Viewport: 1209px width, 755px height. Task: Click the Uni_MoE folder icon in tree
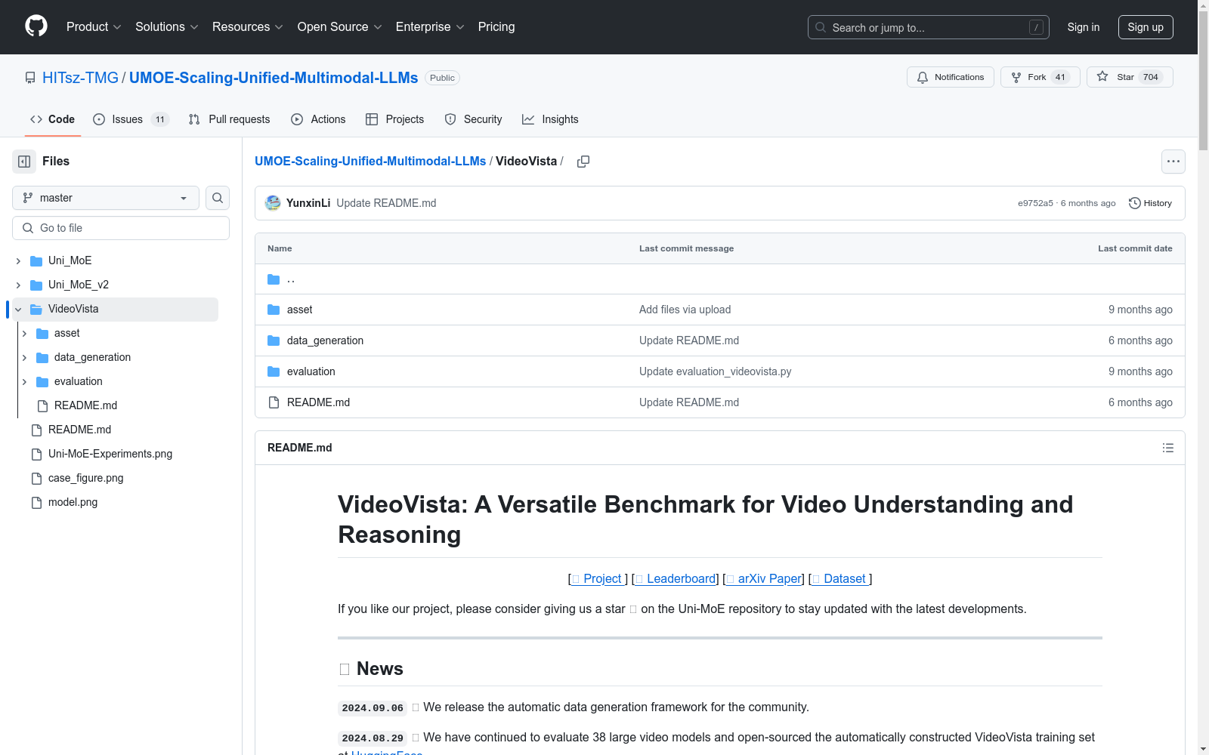[x=36, y=260]
